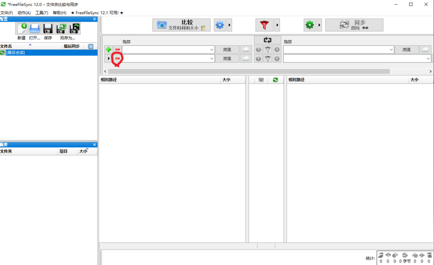This screenshot has width=434, height=265.
Task: Start synchronization with 同步 button
Action: tap(354, 25)
